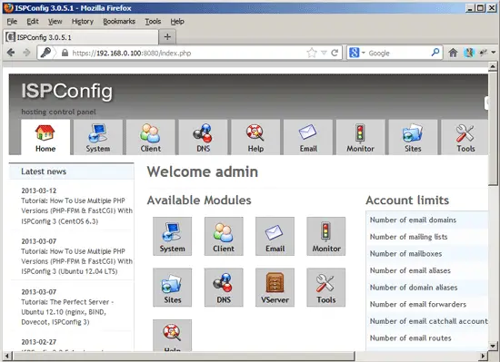Launch Client module under Available Modules
The height and width of the screenshot is (362, 500).
point(224,237)
